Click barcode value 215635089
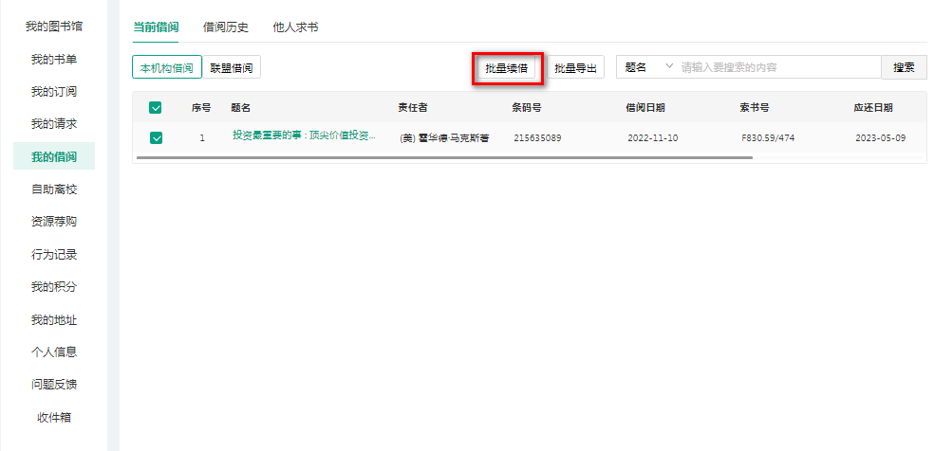Screen dimensions: 934x451 pyautogui.click(x=537, y=138)
